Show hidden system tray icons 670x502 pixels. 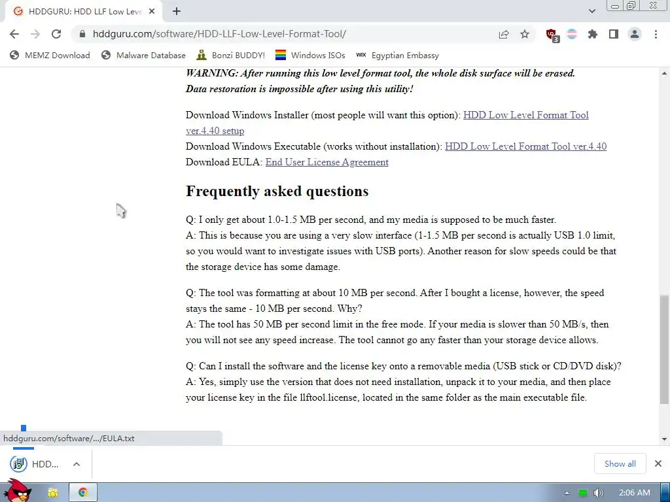(x=567, y=493)
